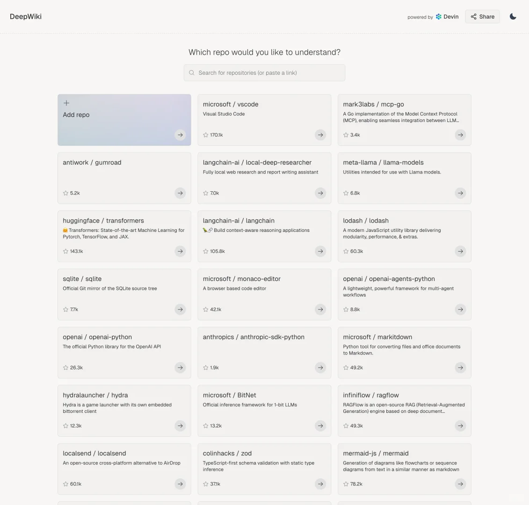Image resolution: width=529 pixels, height=505 pixels.
Task: Click the star icon on langchain-ai / langchain
Action: [x=206, y=251]
